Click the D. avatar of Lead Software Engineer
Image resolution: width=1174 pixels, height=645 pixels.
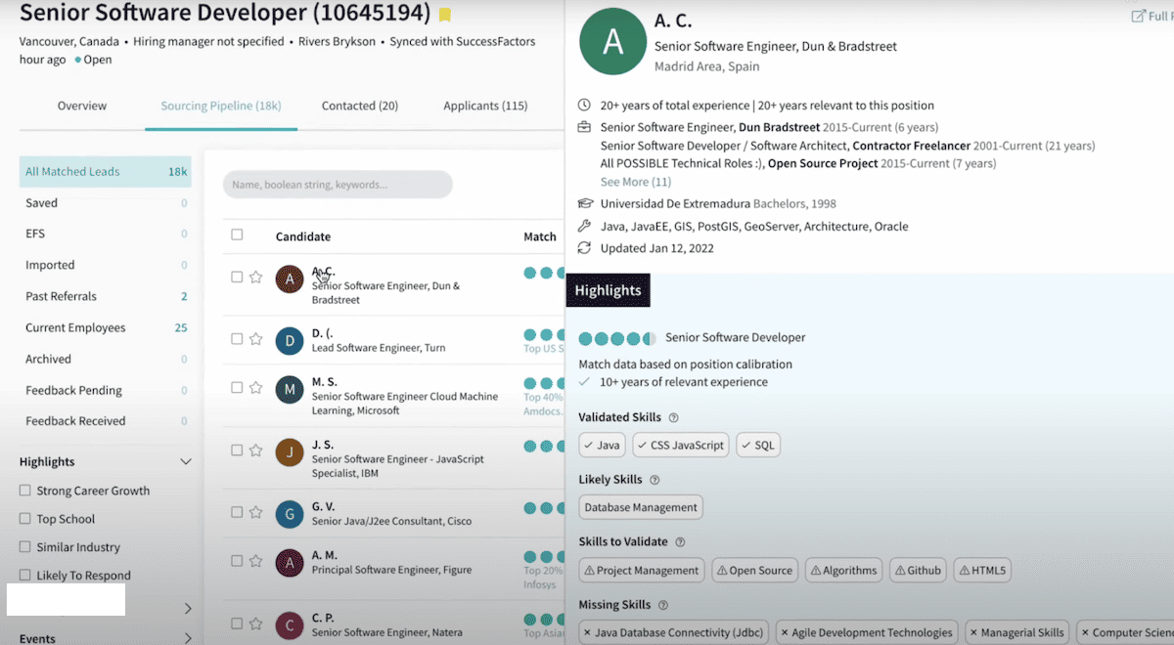click(x=289, y=340)
